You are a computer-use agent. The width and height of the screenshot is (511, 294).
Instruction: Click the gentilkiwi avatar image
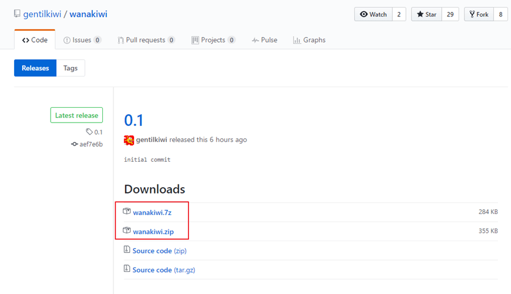(x=129, y=140)
